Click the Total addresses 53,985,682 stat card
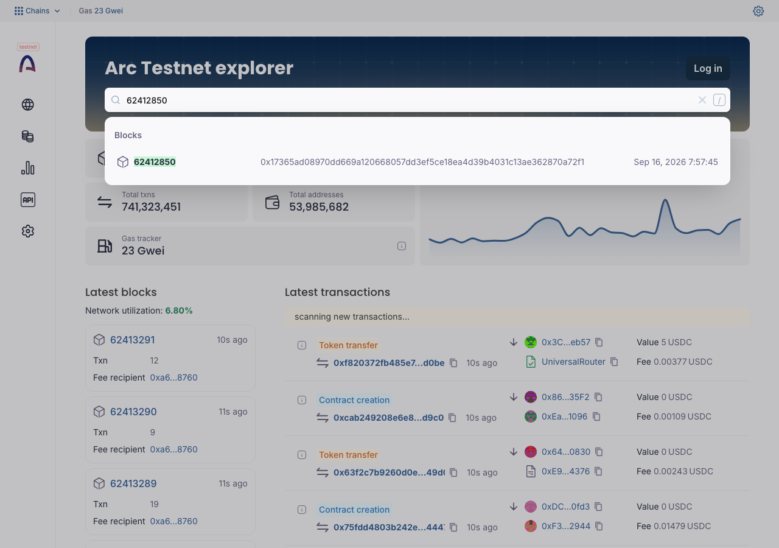Image resolution: width=779 pixels, height=548 pixels. click(x=334, y=202)
